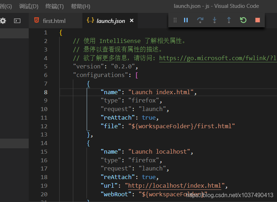277x202 pixels.
Task: Click the true value on line 11
Action: click(x=149, y=117)
